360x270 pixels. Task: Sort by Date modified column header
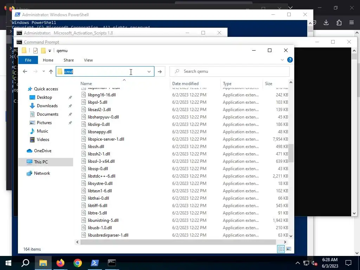[x=185, y=84]
